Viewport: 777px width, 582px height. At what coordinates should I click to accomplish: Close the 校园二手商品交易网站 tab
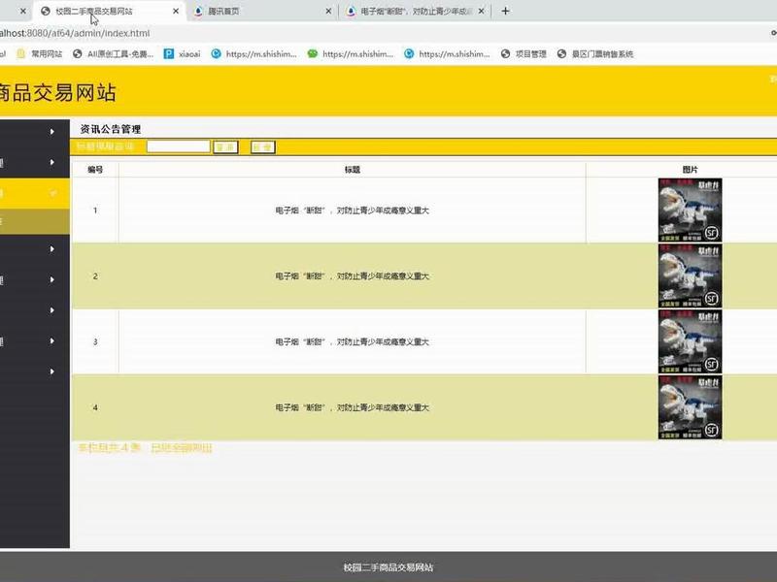pos(176,11)
